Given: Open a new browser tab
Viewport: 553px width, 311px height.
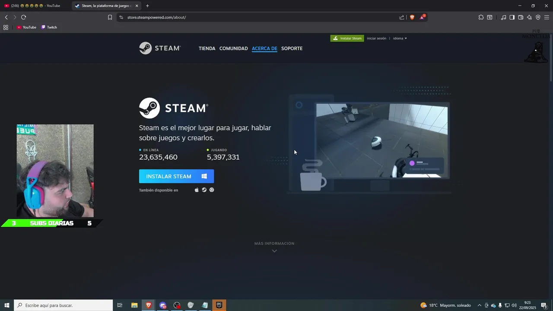Looking at the screenshot, I should click(147, 6).
